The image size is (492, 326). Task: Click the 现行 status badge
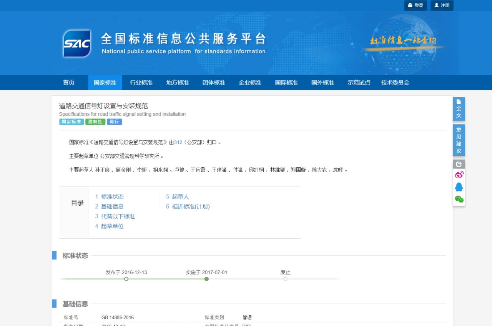pyautogui.click(x=114, y=121)
